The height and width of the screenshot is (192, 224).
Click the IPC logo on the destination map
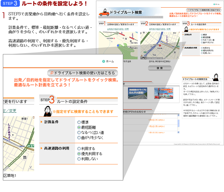[x=144, y=58]
